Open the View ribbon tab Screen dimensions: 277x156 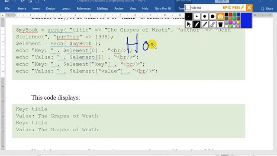coord(133,9)
